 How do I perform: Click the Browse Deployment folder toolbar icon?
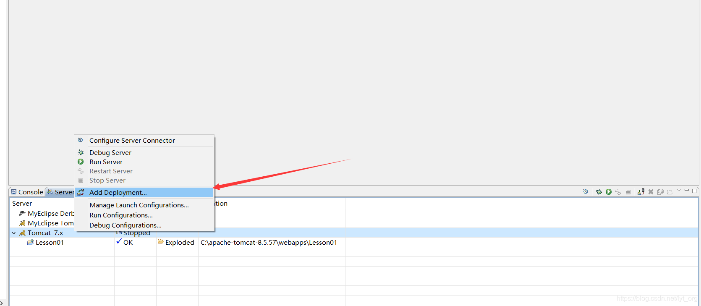pos(670,192)
